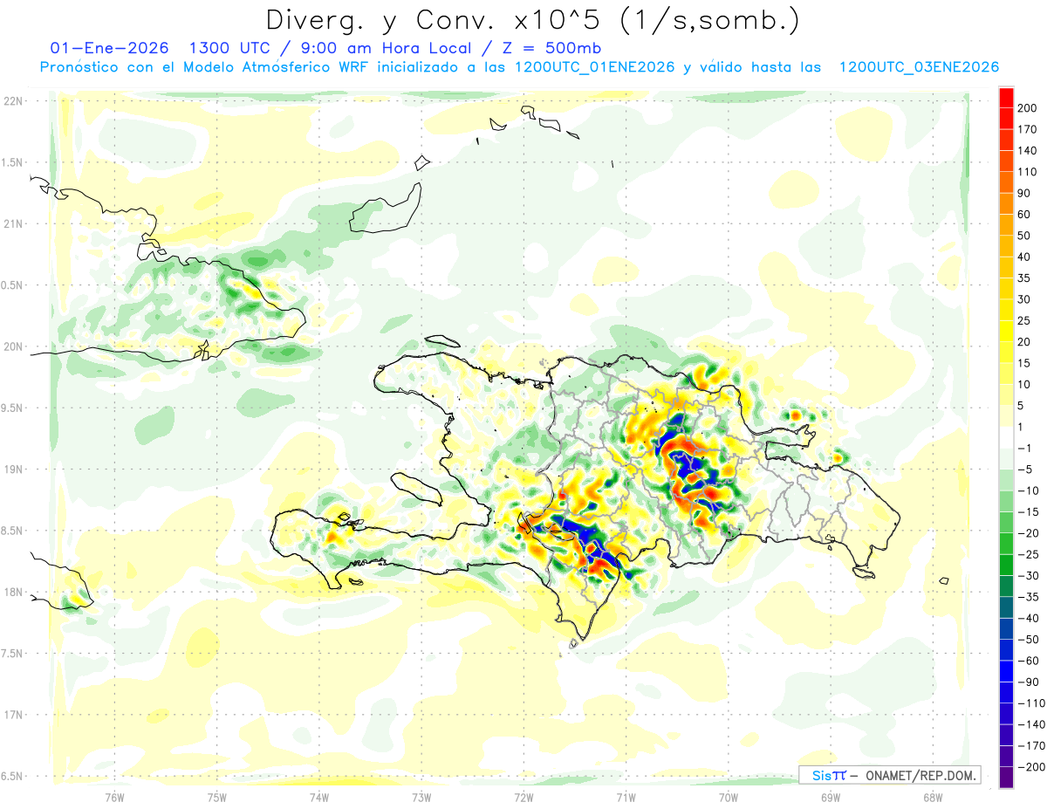Click the '-200' color scale value
1047x809 pixels.
[1030, 768]
